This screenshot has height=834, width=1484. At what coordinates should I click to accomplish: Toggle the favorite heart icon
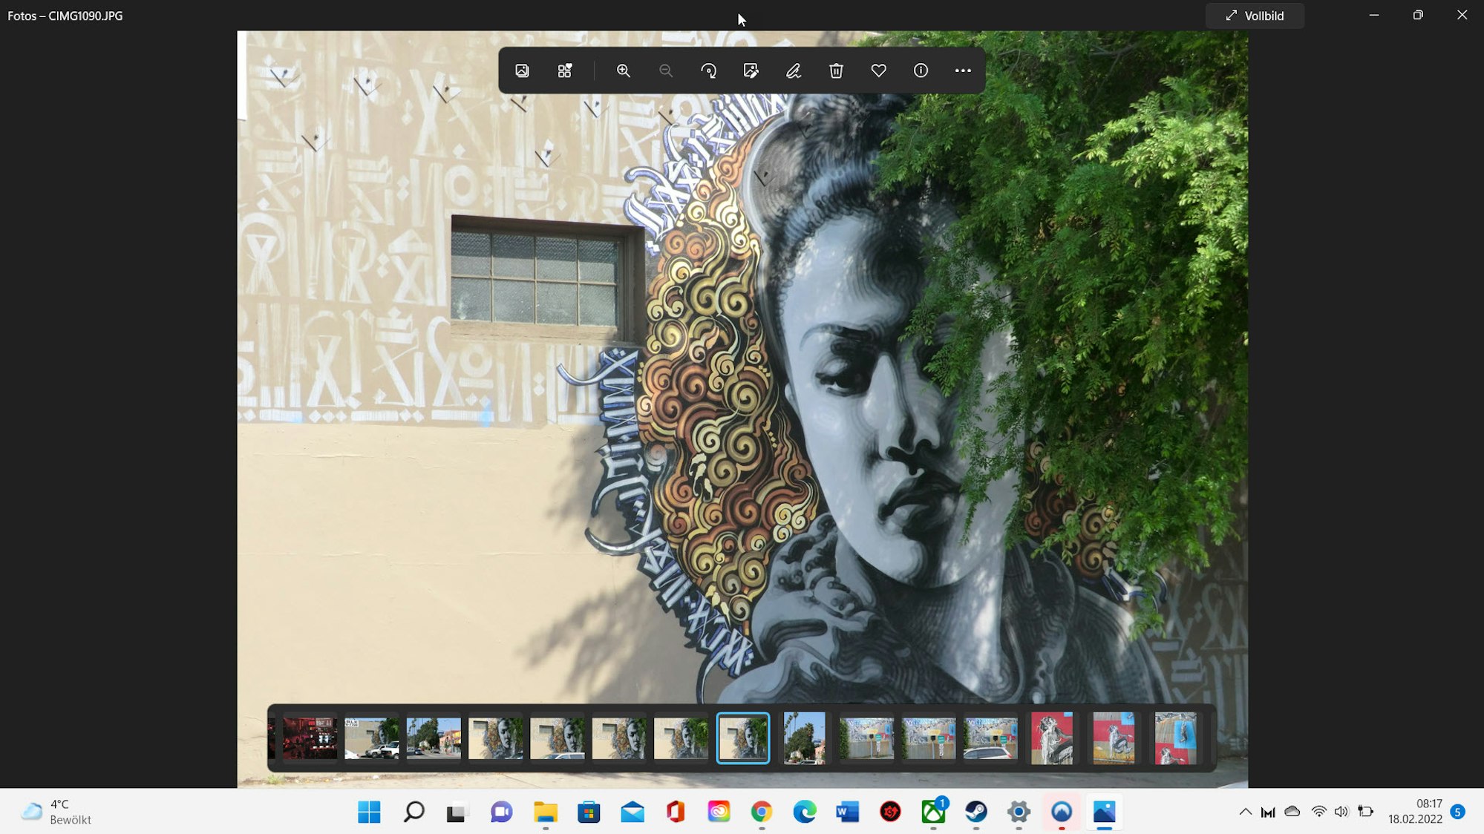pos(878,70)
